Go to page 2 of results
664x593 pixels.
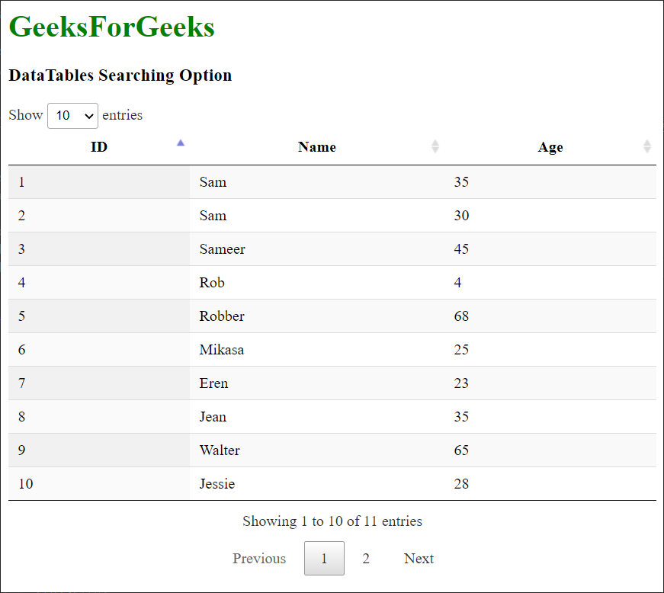[366, 559]
